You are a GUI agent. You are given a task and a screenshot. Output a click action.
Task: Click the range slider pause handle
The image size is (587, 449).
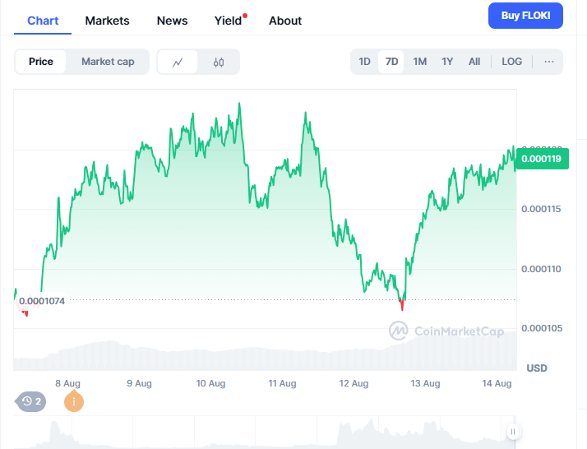(512, 432)
